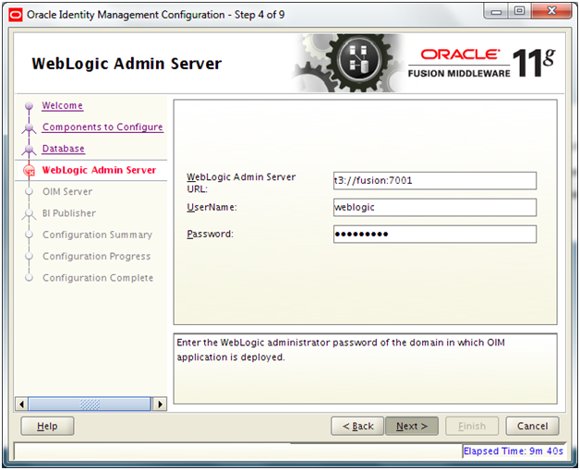Click the Components to Configure step icon
This screenshot has height=470, width=580.
[x=29, y=128]
